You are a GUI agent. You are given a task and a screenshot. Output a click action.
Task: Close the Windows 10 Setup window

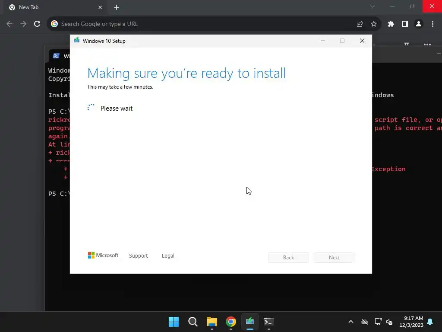pyautogui.click(x=362, y=41)
